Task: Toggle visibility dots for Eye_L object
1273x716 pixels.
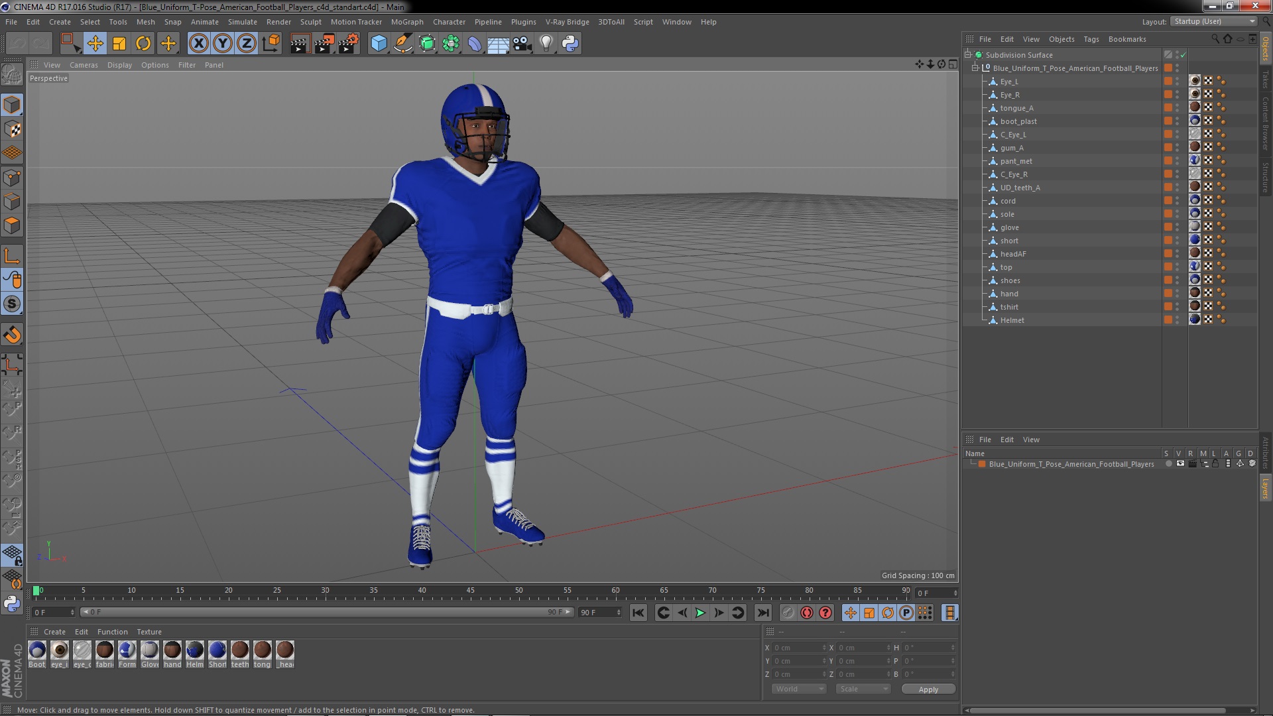Action: point(1178,81)
